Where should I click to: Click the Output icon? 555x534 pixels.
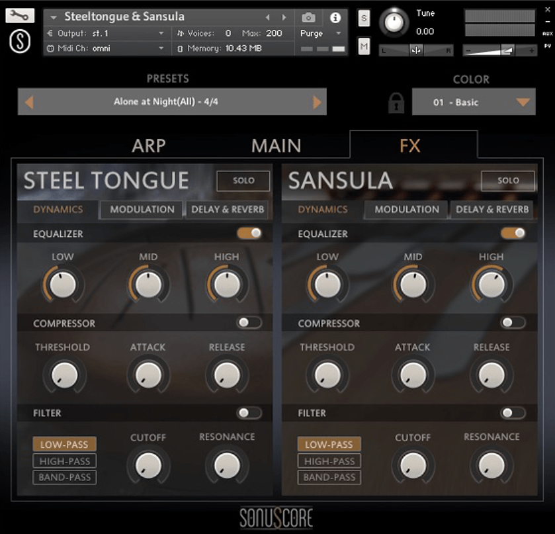(x=50, y=33)
